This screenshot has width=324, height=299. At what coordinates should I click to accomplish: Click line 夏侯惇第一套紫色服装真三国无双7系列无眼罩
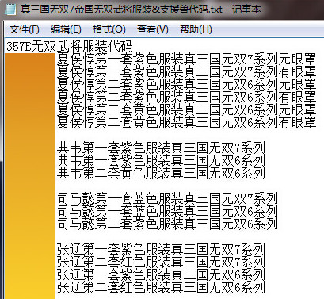tap(186, 59)
